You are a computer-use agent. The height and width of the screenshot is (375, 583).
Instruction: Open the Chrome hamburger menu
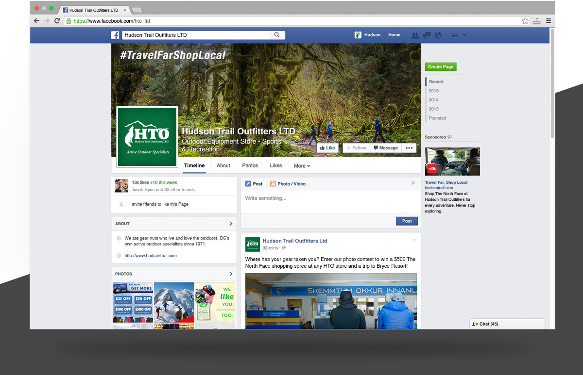549,21
